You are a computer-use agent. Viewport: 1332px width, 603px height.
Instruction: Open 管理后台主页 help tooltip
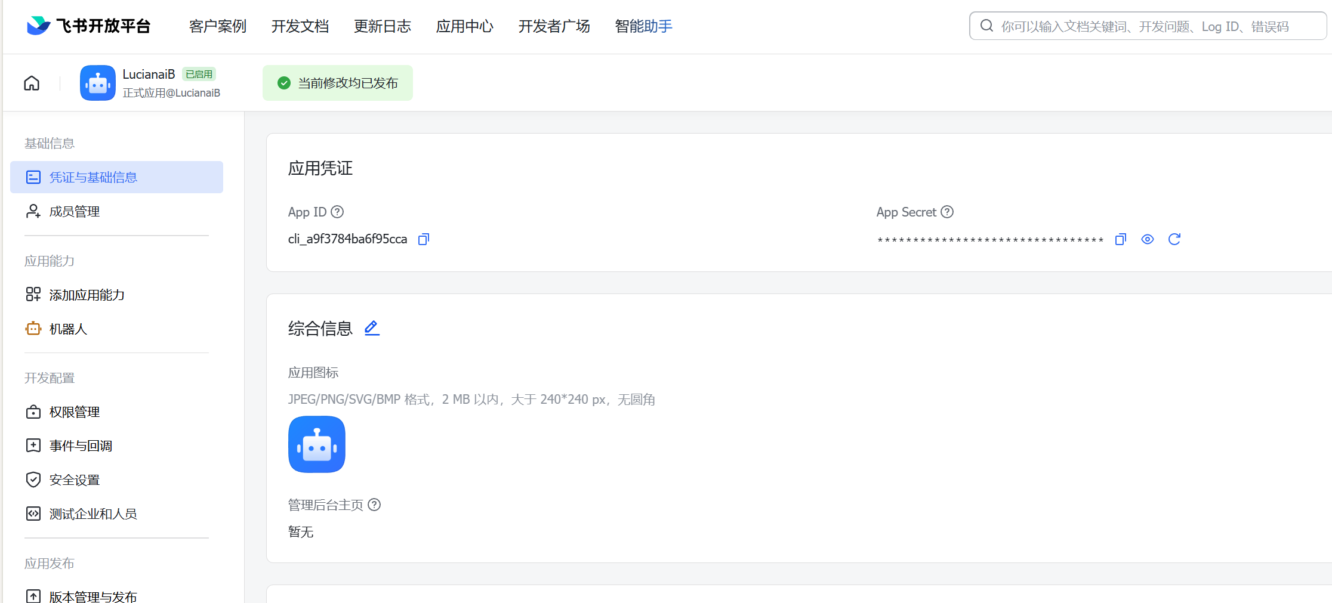[x=374, y=505]
